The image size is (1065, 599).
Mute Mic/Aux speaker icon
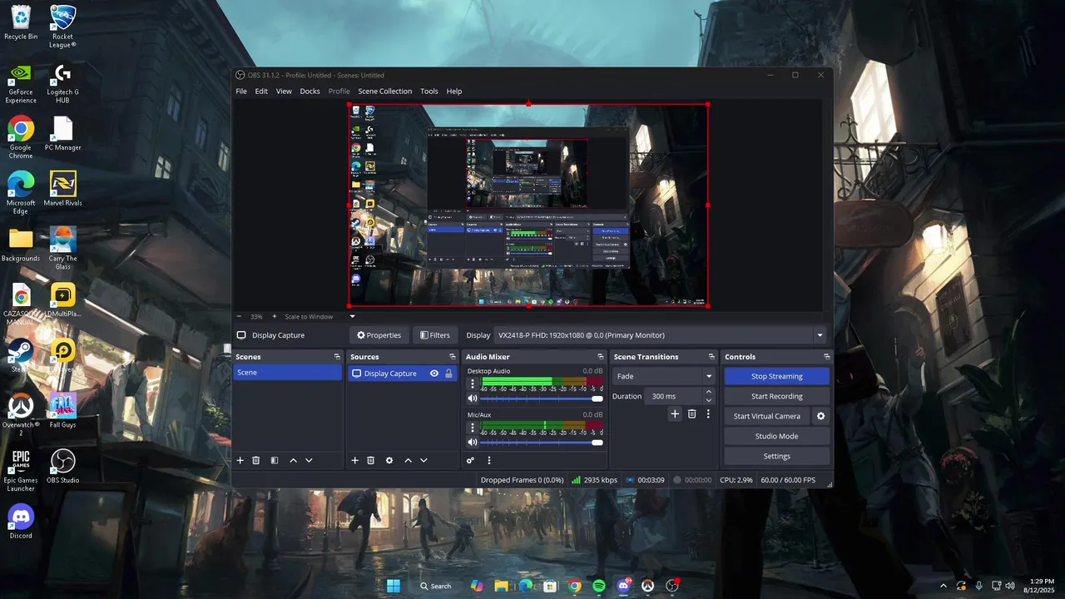coord(473,443)
